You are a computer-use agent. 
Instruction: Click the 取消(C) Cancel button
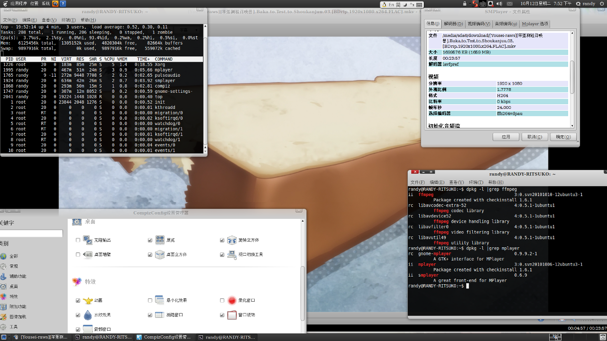point(534,137)
